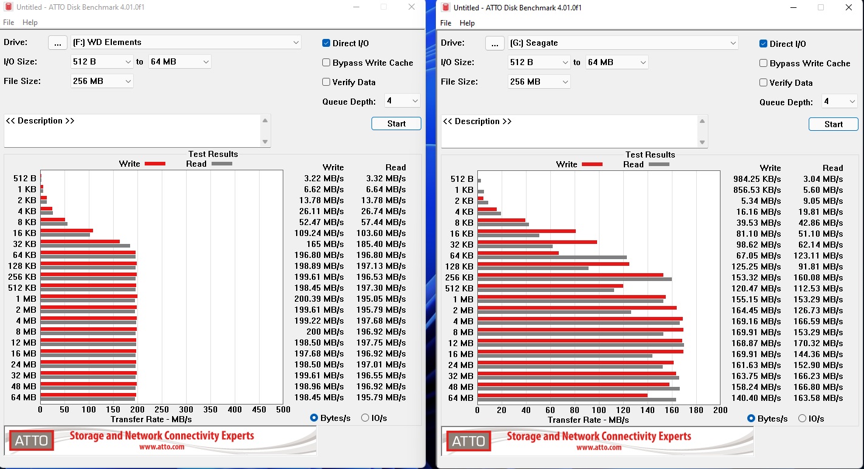Click description scroll-up arrow in WD Elements window
Image resolution: width=864 pixels, height=469 pixels.
[x=265, y=120]
